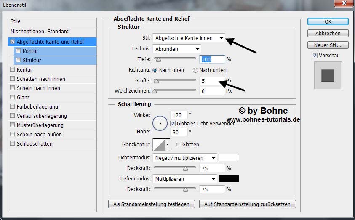The image size is (355, 220).
Task: Click Neuer Stil... button
Action: pos(328,45)
